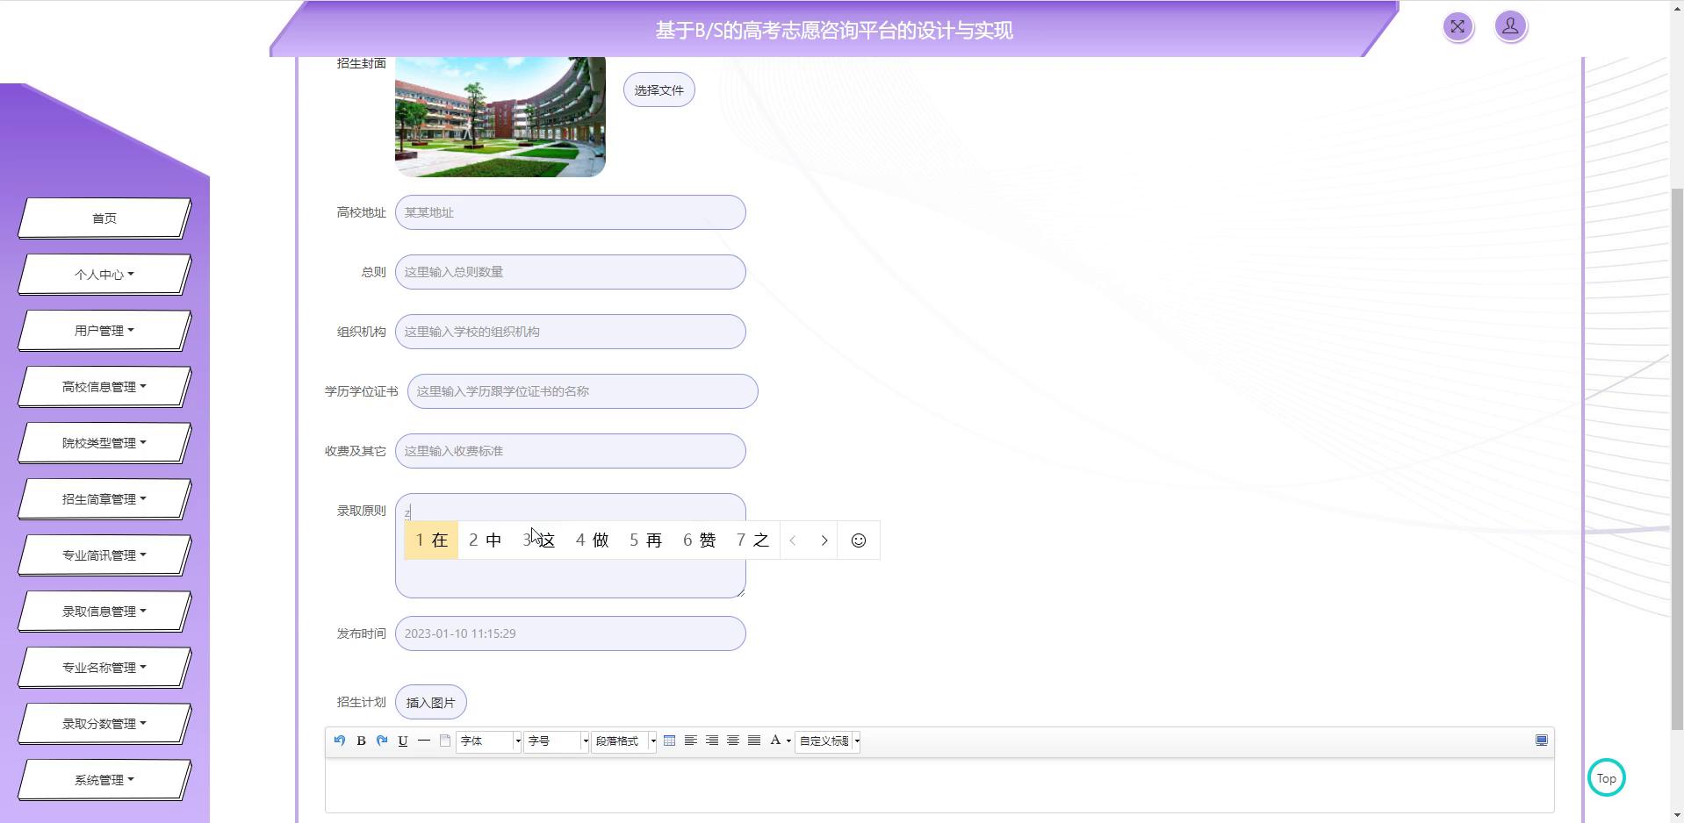Open the 字体 font family dropdown

(x=488, y=741)
